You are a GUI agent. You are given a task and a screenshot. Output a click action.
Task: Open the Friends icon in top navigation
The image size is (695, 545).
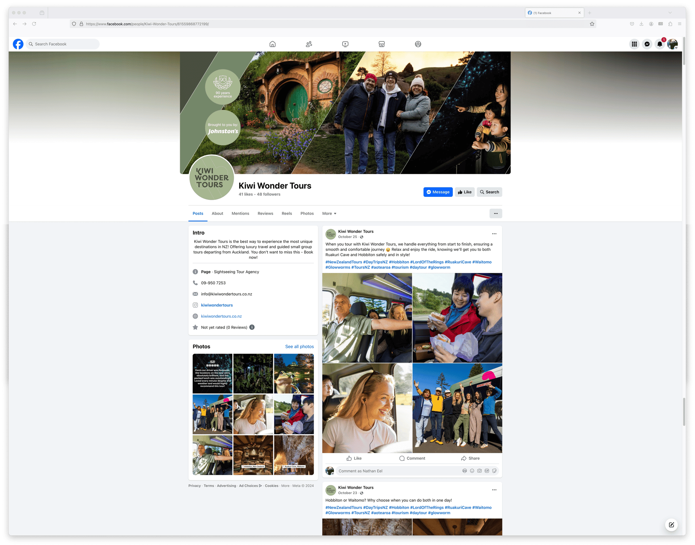(309, 44)
